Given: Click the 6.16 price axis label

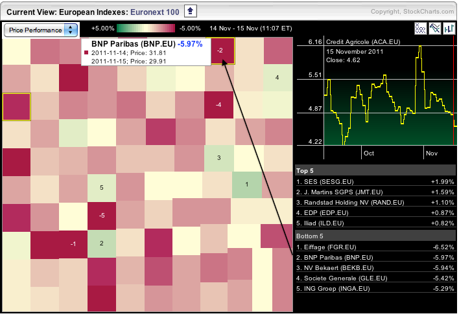Looking at the screenshot, I should point(315,42).
